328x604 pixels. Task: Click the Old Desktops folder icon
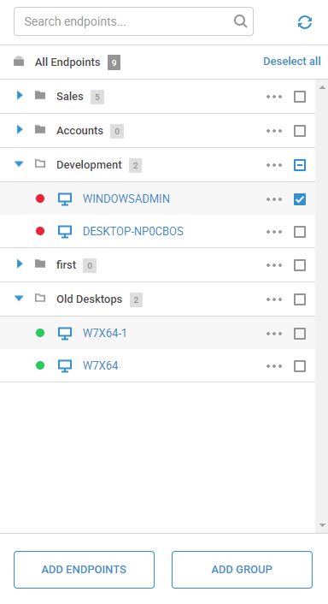pyautogui.click(x=40, y=298)
